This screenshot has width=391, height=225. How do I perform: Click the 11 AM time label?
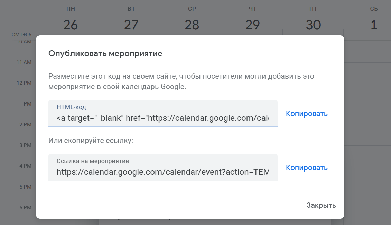24,62
